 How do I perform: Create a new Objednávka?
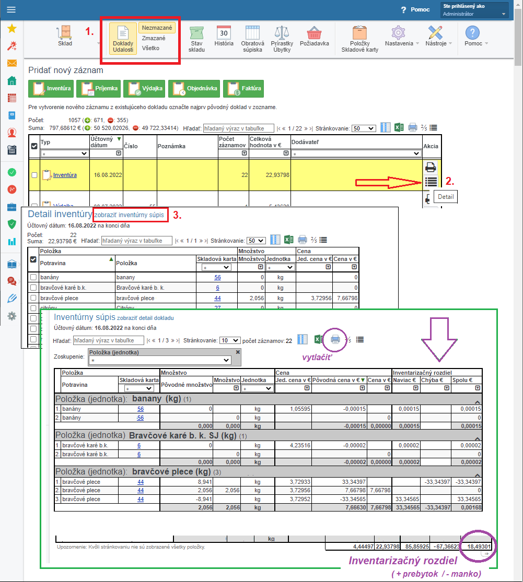pos(194,89)
